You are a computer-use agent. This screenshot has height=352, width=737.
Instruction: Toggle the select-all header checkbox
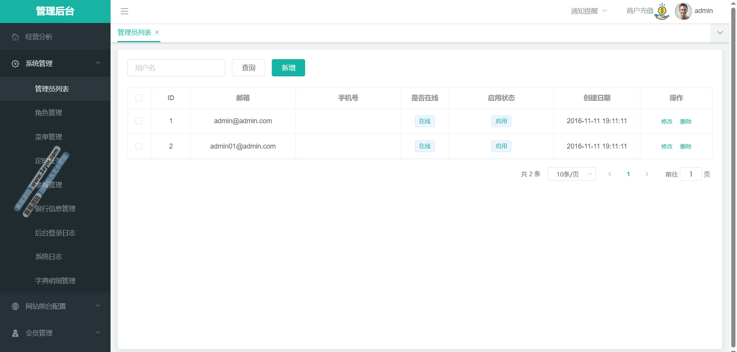pyautogui.click(x=139, y=98)
